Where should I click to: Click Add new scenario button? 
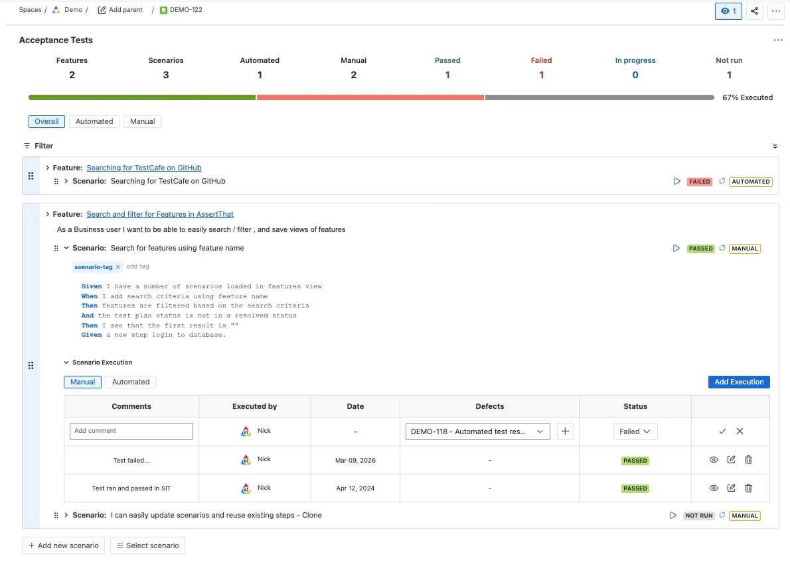tap(64, 545)
